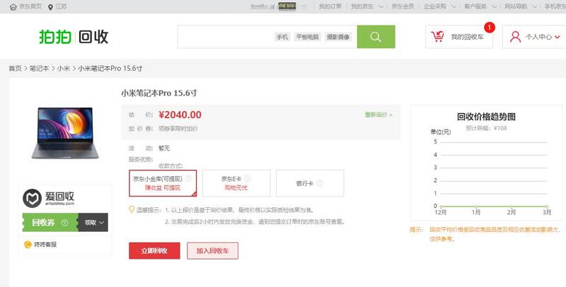
Task: Click 咚咚客服 text label
Action: (x=45, y=245)
